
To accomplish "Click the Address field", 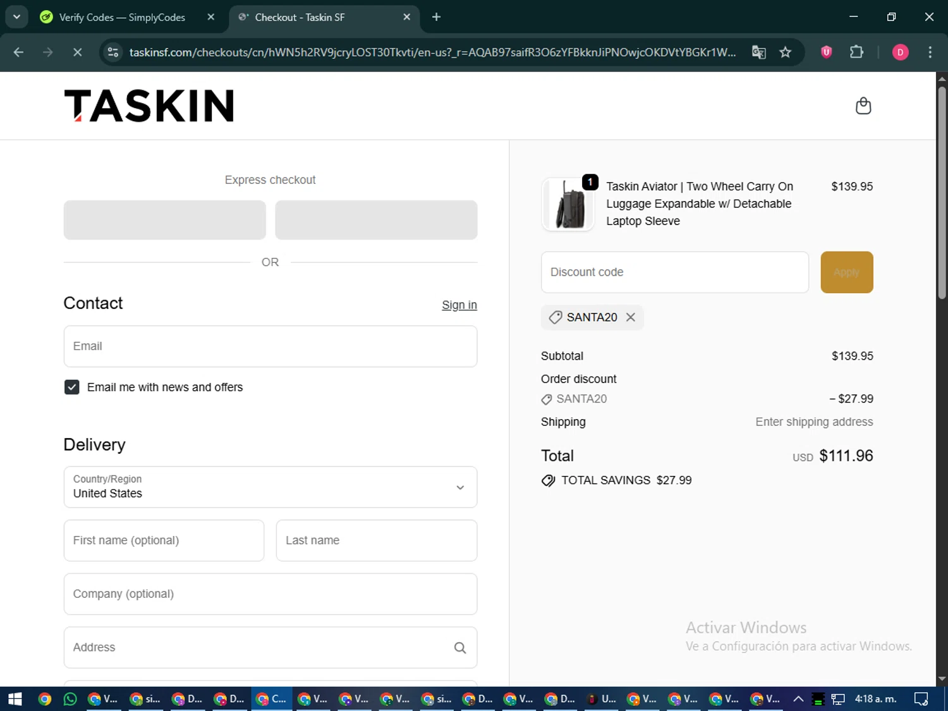I will [270, 648].
